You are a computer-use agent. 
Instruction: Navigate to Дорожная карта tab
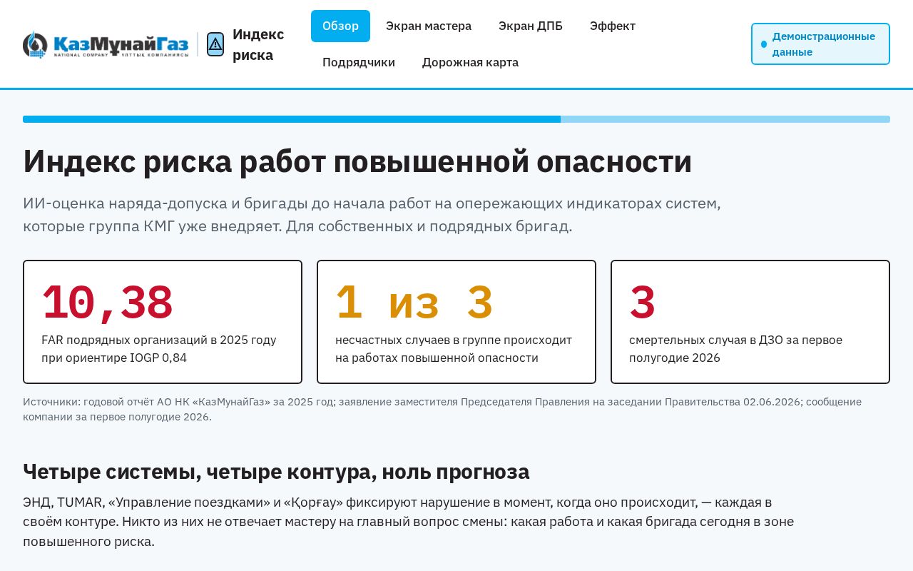tap(470, 62)
